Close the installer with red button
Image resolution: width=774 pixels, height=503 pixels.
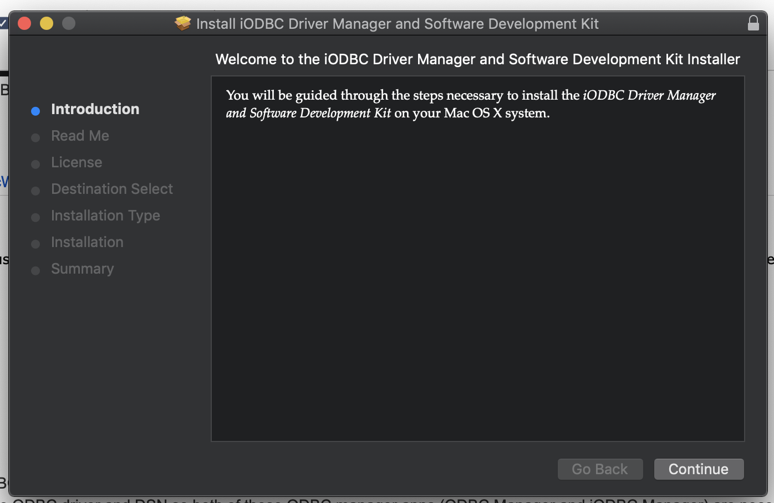[x=24, y=23]
